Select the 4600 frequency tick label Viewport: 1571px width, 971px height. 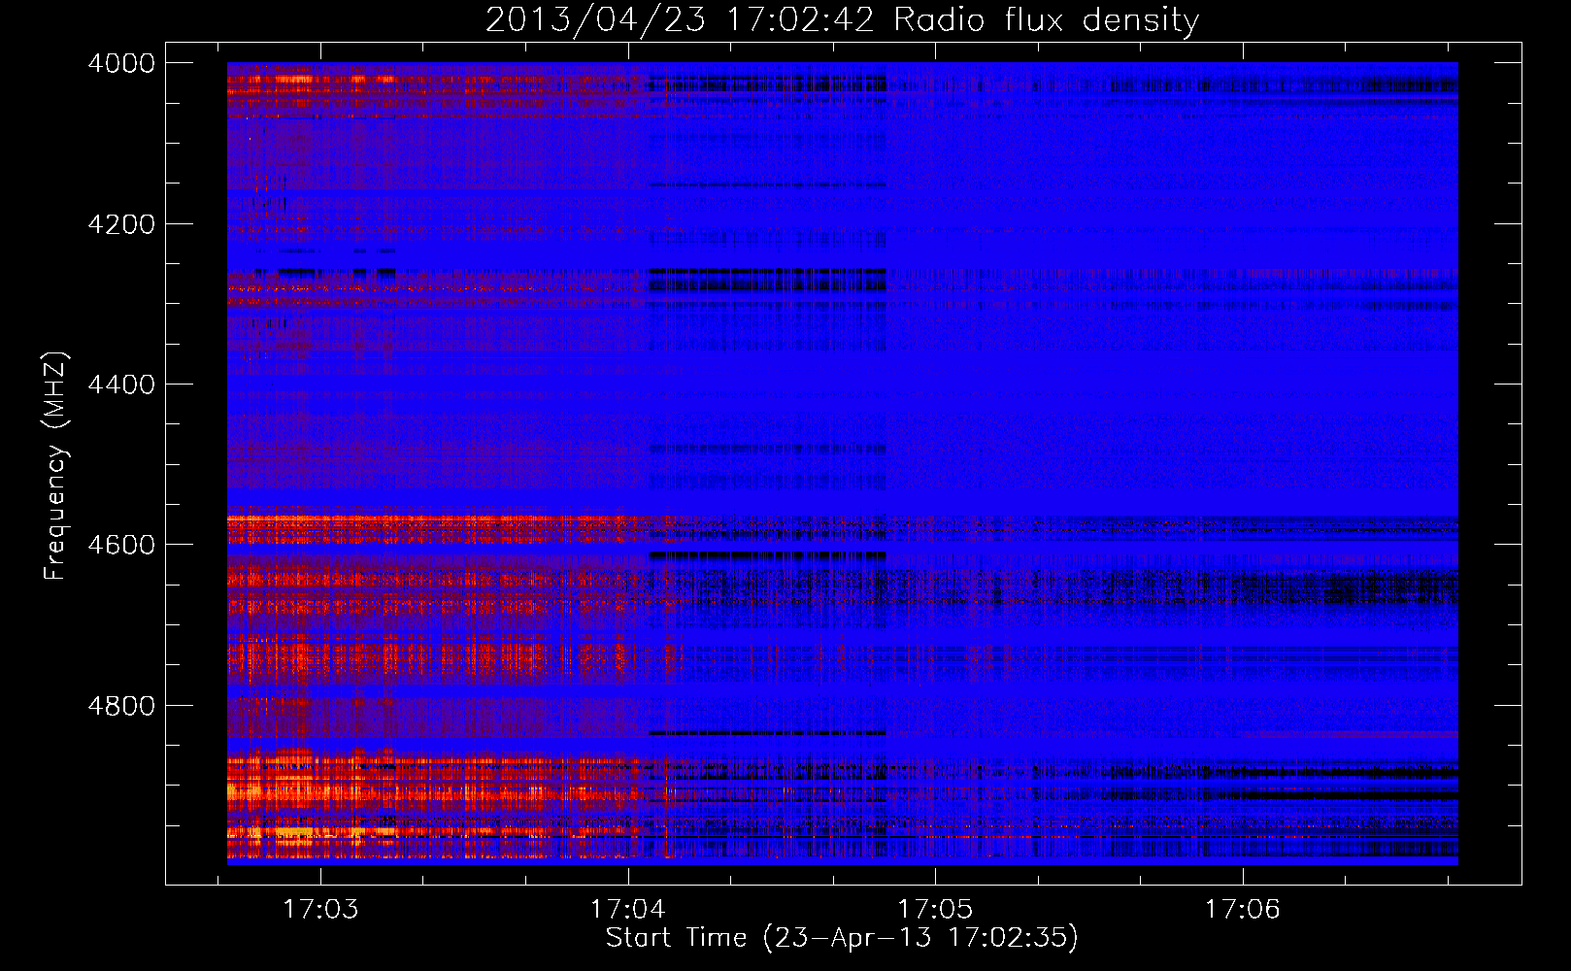click(x=121, y=545)
